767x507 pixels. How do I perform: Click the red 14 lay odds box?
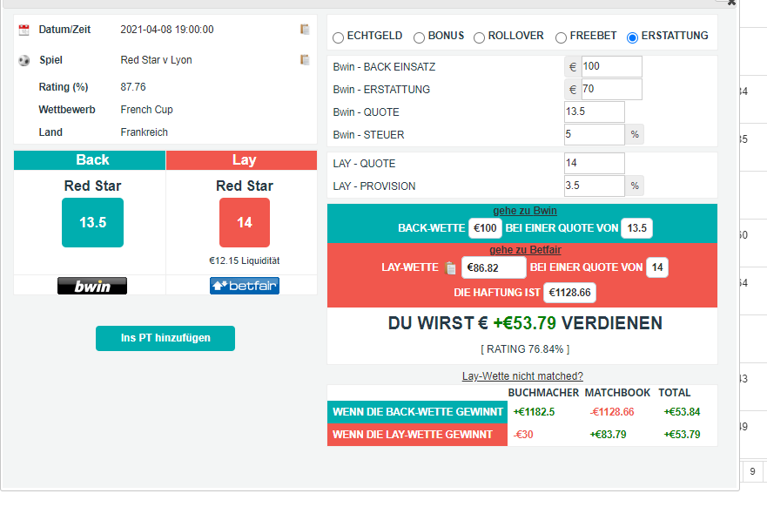245,223
